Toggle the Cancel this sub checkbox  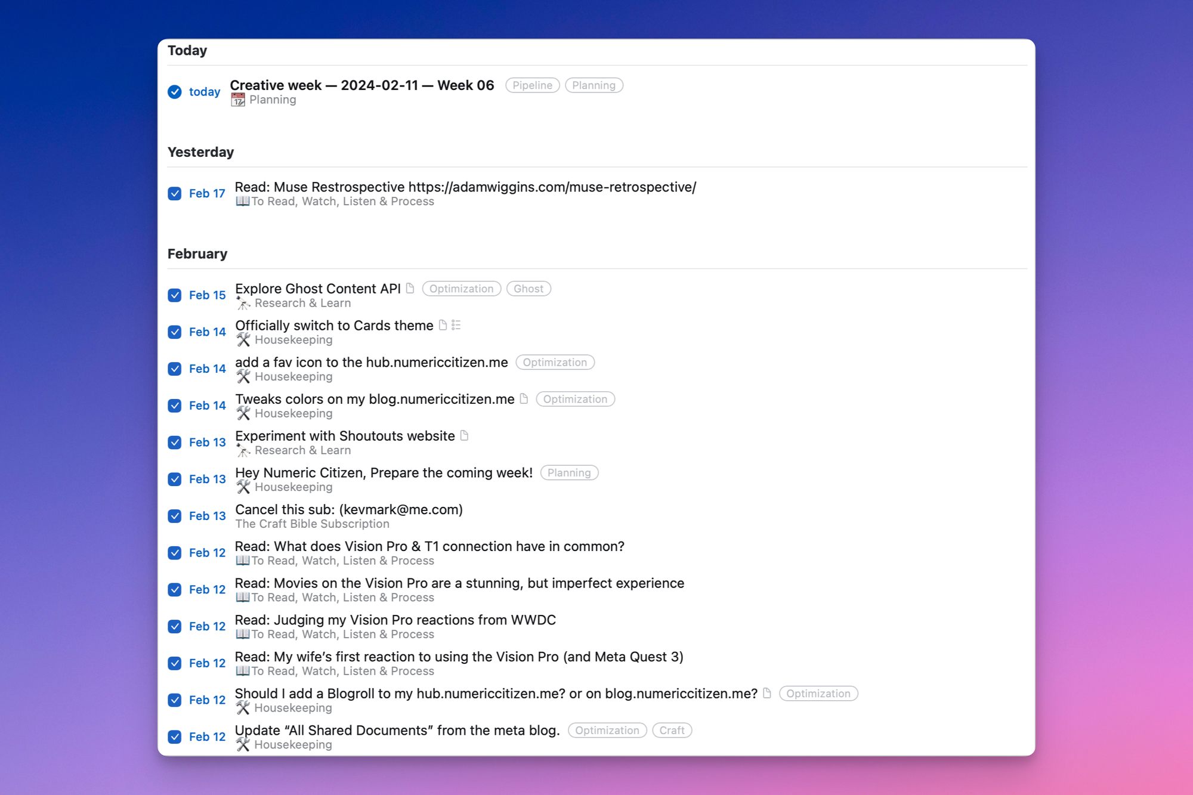click(x=174, y=516)
